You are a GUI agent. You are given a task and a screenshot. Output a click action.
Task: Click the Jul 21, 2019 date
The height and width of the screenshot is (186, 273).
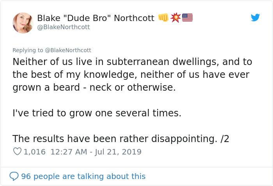pos(119,152)
